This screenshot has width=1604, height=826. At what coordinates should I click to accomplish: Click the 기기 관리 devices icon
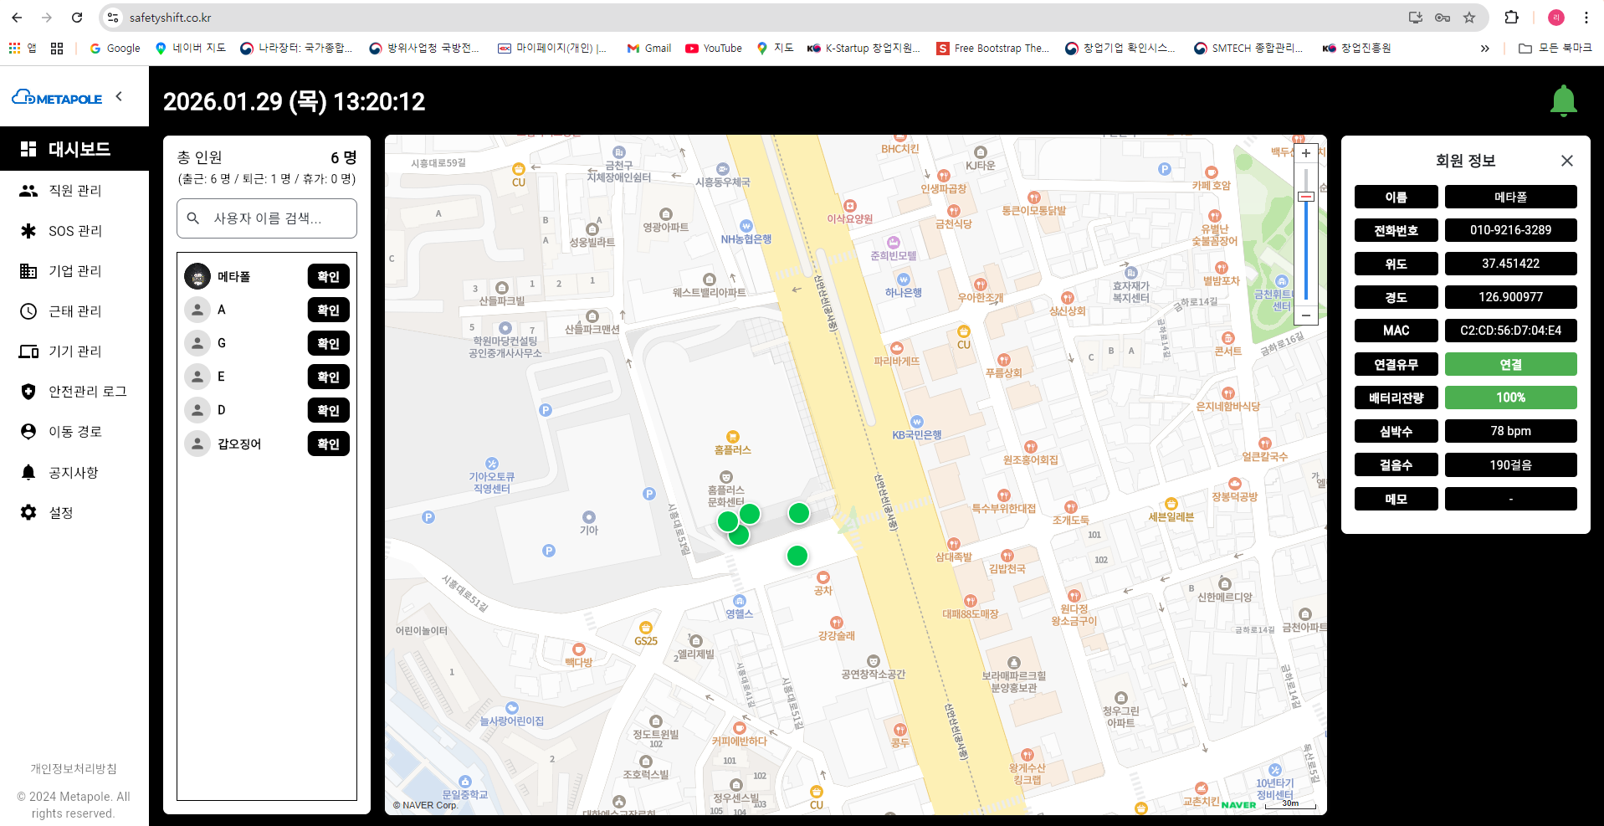28,351
